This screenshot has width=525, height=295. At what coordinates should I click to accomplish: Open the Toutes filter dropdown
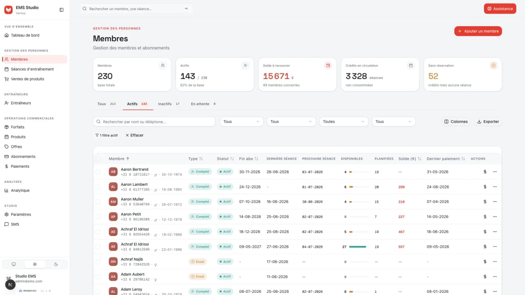click(344, 121)
